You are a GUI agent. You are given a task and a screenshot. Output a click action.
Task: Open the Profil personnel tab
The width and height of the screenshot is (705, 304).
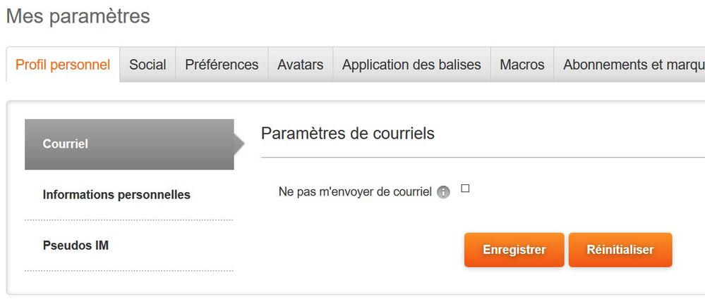tap(63, 65)
